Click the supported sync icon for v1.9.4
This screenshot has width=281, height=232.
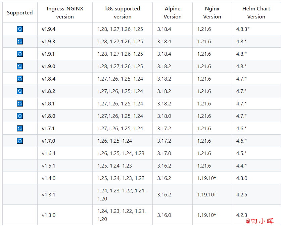click(x=20, y=29)
